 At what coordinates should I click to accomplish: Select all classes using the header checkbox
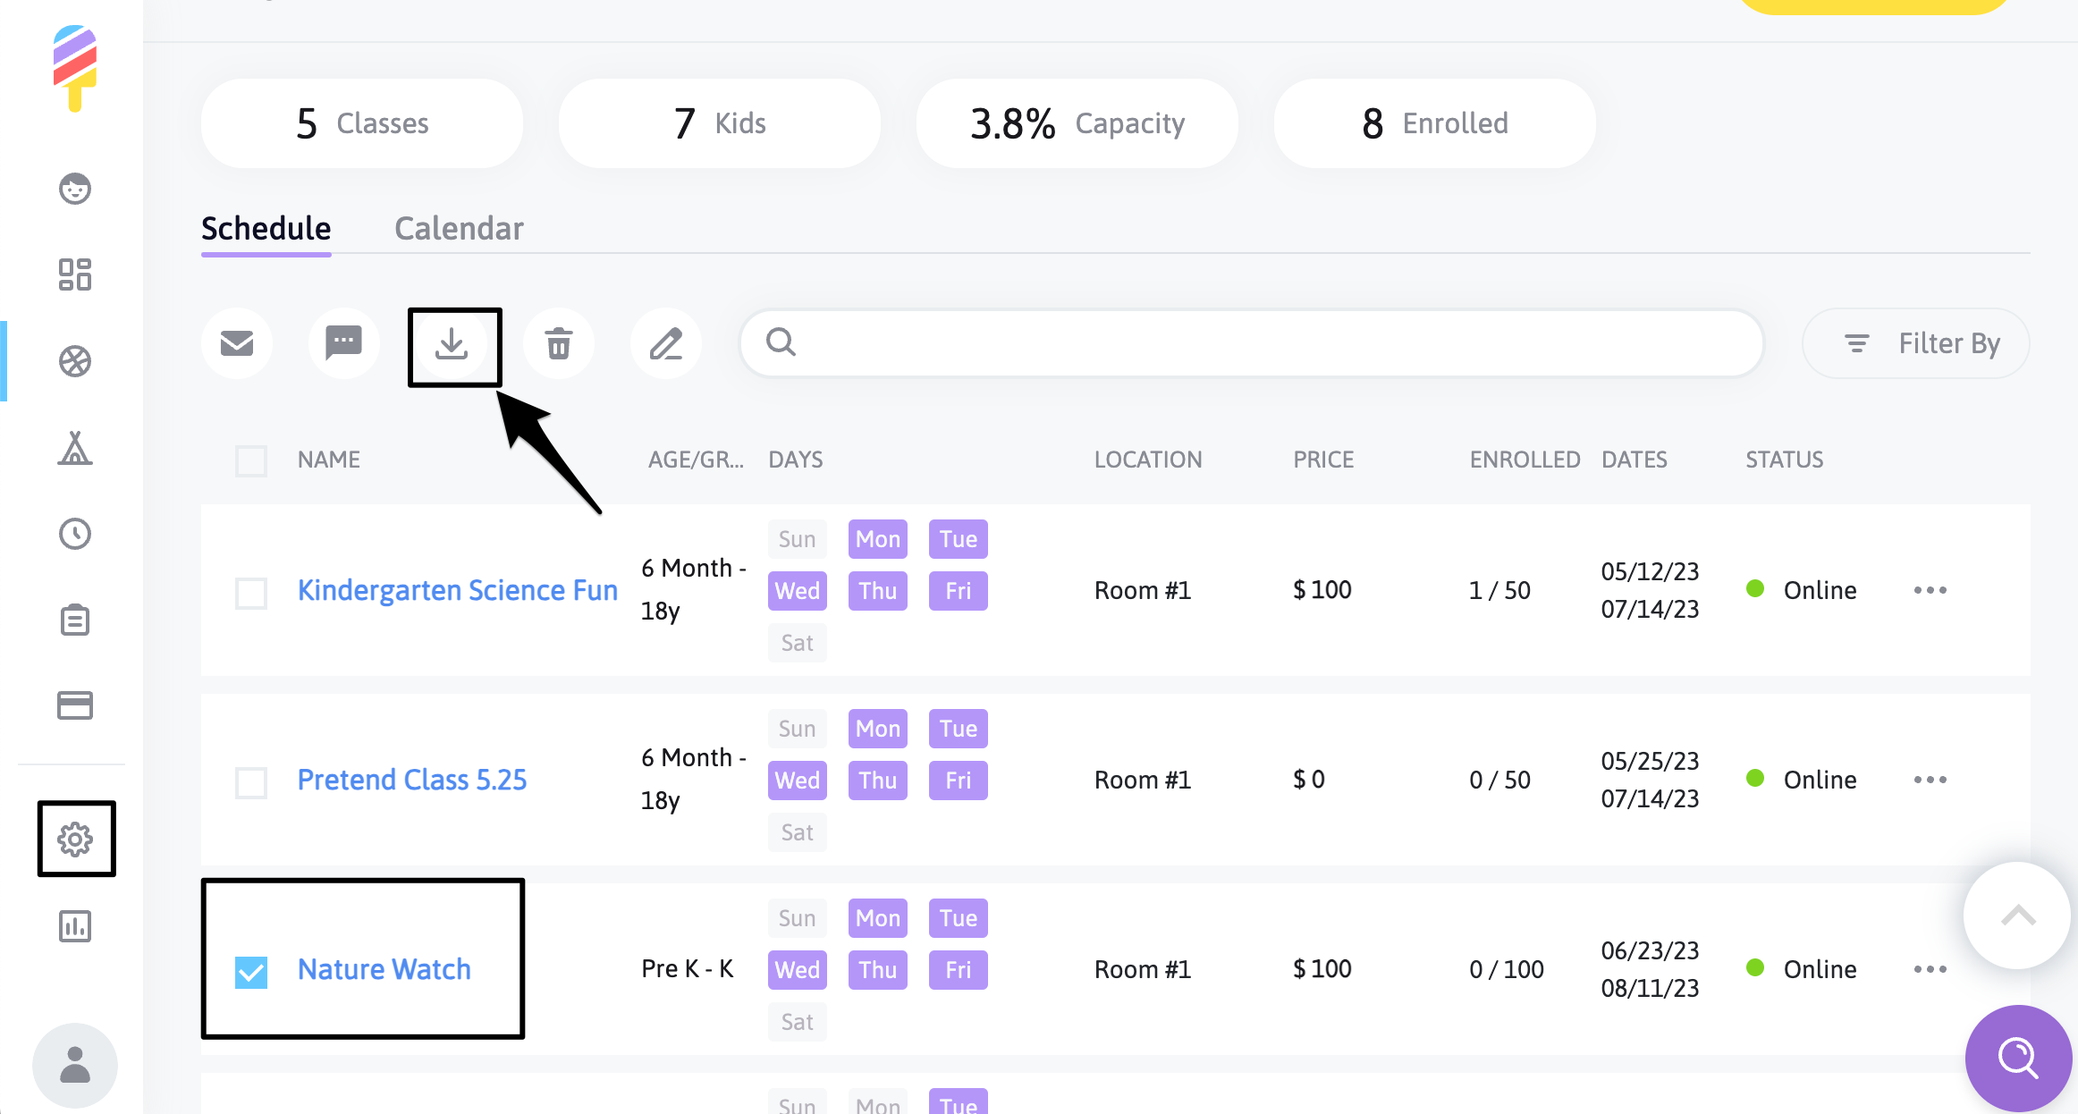pos(251,460)
